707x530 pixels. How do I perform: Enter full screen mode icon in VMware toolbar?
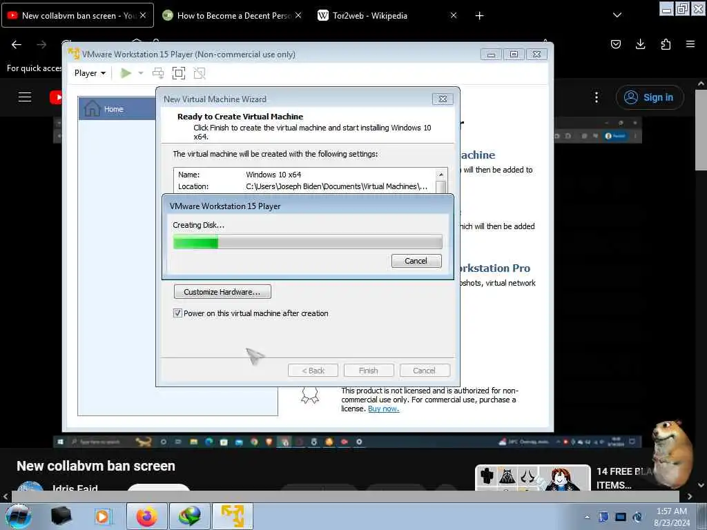point(179,73)
